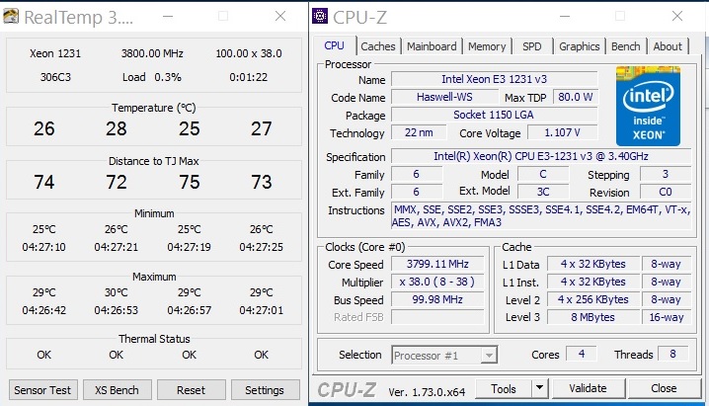
Task: Click the L1 Data 4 x 32 KBytes value
Action: click(592, 264)
